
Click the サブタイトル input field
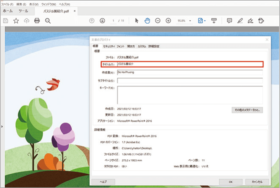(190, 81)
